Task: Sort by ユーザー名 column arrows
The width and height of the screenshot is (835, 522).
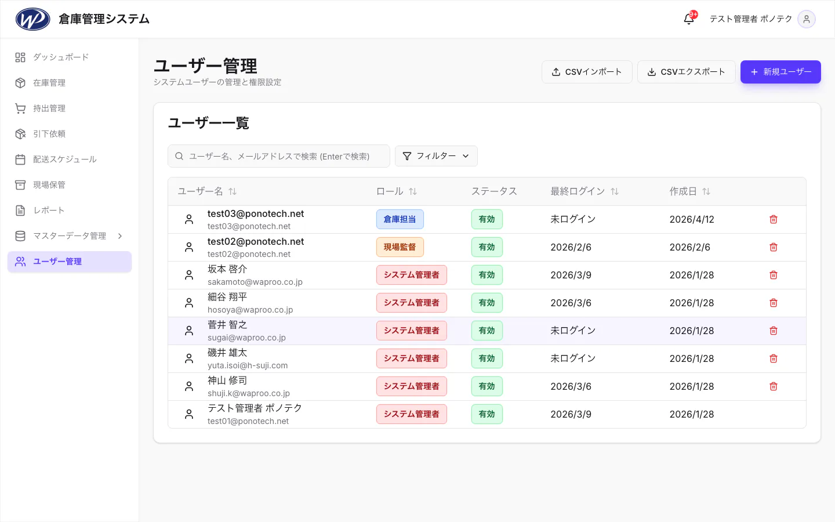Action: click(x=233, y=191)
